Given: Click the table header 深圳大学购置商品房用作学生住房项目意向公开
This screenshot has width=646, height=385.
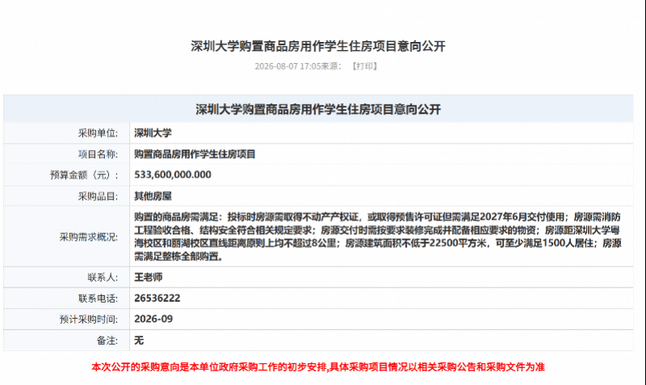Looking at the screenshot, I should coord(318,109).
